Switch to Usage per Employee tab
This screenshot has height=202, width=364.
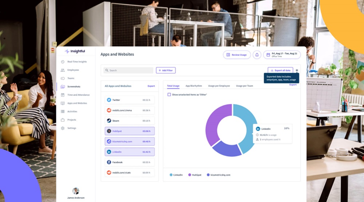(x=219, y=86)
